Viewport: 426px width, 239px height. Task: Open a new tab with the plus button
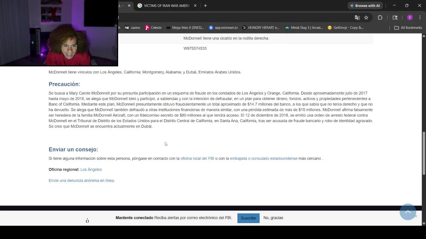205,6
